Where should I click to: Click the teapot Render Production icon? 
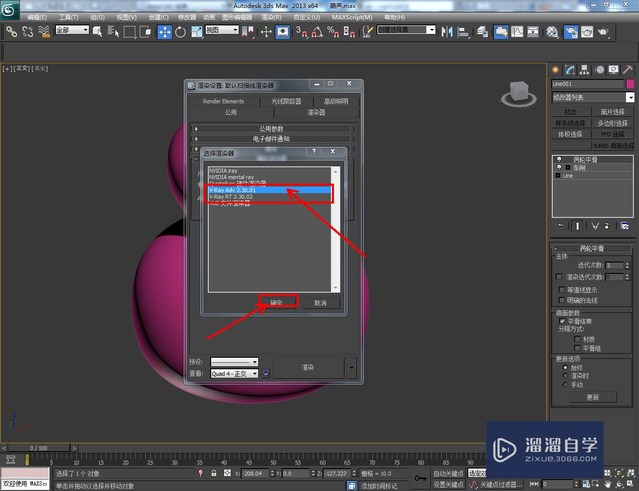604,32
